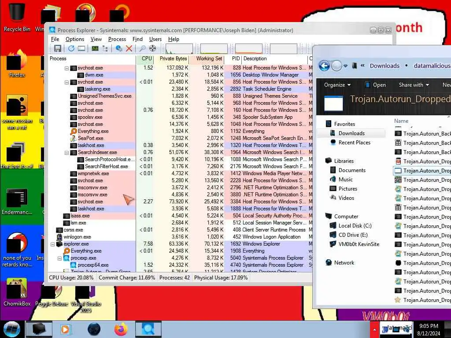Click CPU Usage 20.08% in the status bar

tap(71, 278)
